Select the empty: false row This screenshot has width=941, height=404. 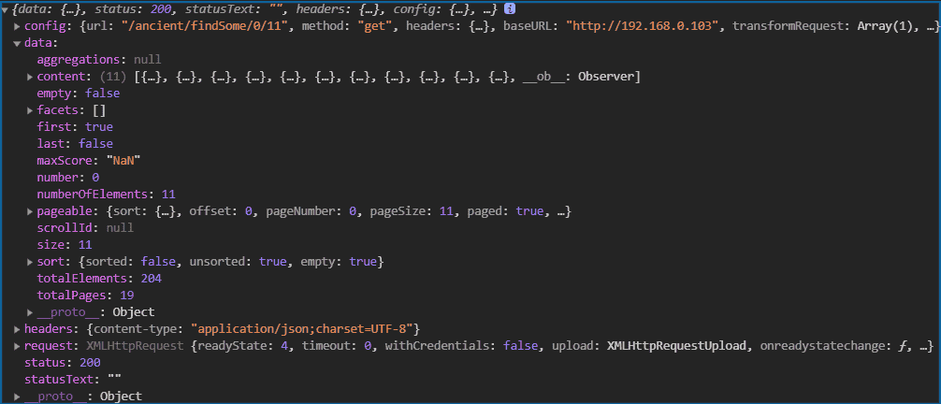(78, 94)
